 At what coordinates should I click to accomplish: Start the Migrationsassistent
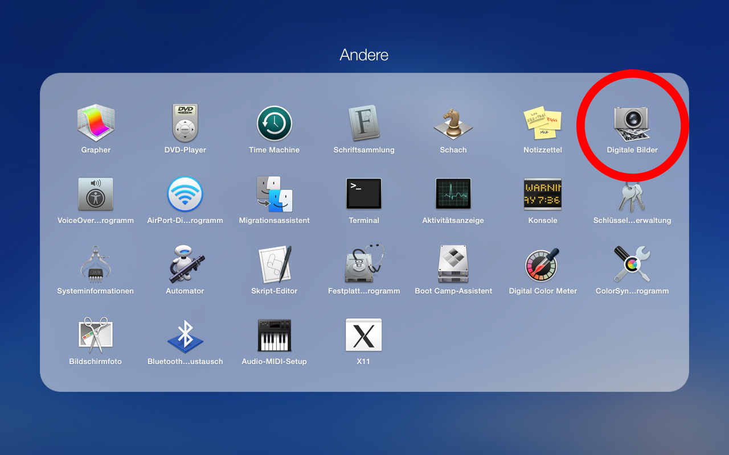[274, 194]
